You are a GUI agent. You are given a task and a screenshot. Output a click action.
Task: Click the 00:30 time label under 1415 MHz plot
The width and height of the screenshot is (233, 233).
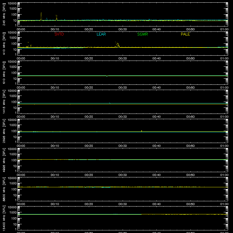123,117
